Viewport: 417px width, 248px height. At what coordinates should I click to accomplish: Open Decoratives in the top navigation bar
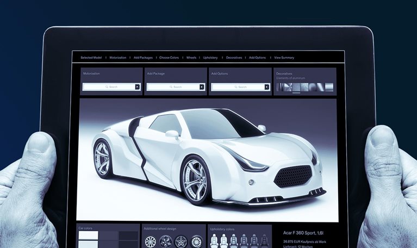[x=234, y=58]
